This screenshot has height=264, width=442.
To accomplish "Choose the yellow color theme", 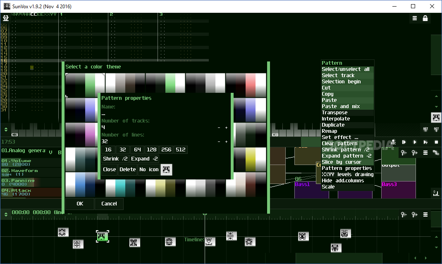I will [x=250, y=159].
